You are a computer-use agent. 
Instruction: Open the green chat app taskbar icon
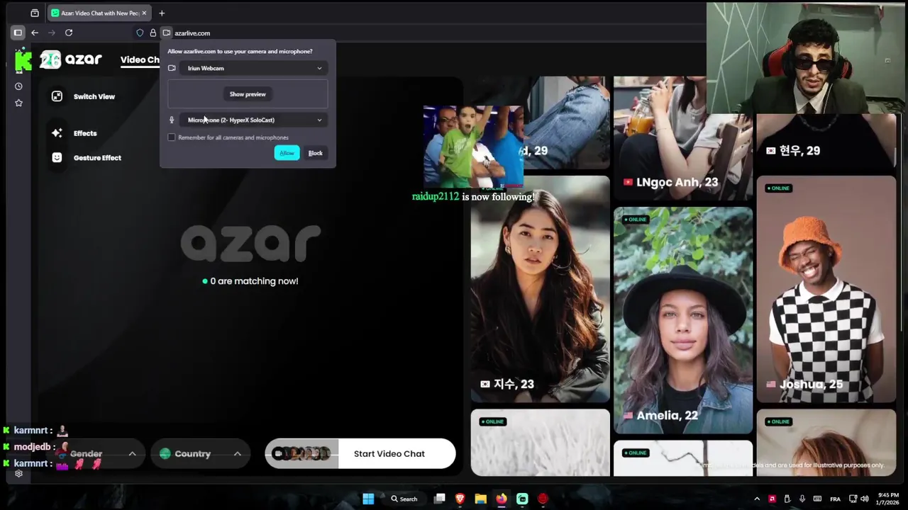tap(522, 499)
